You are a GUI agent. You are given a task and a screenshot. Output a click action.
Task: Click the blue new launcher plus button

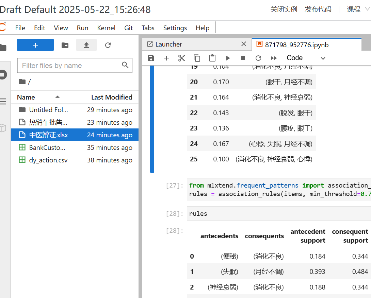[35, 45]
